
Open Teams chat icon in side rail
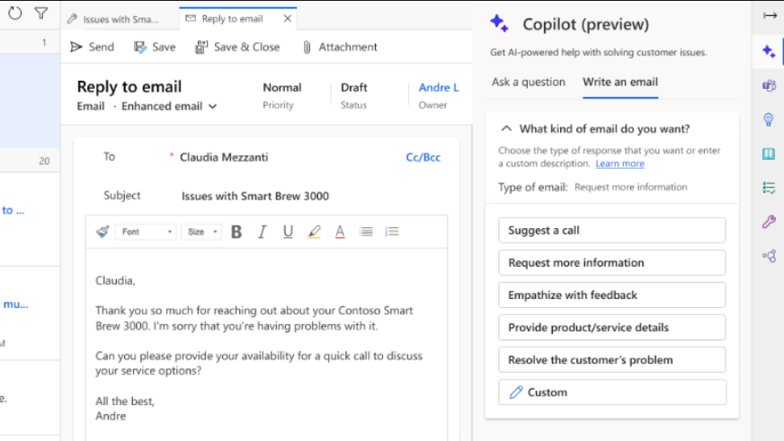[769, 86]
